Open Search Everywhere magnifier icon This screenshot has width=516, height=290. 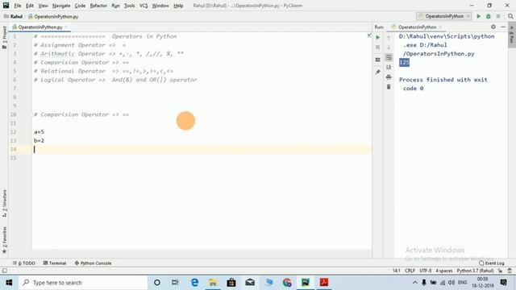510,16
